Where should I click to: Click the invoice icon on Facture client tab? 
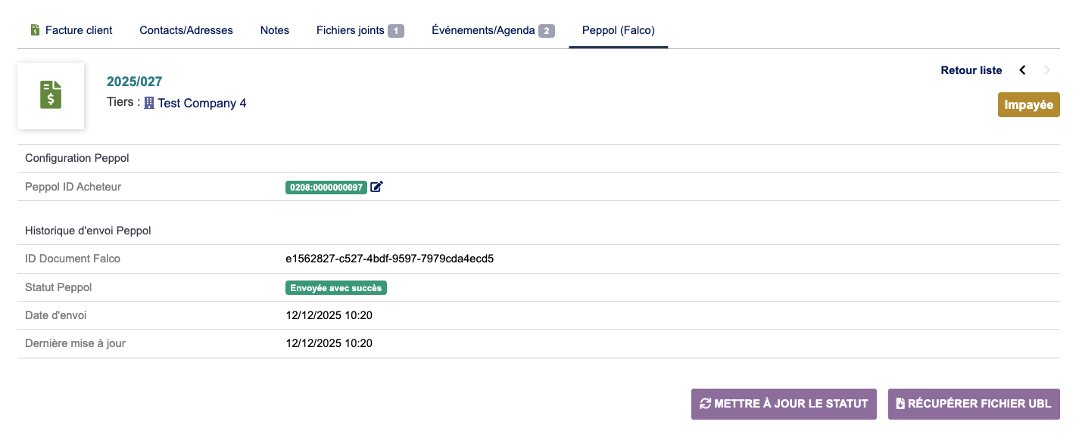point(35,30)
